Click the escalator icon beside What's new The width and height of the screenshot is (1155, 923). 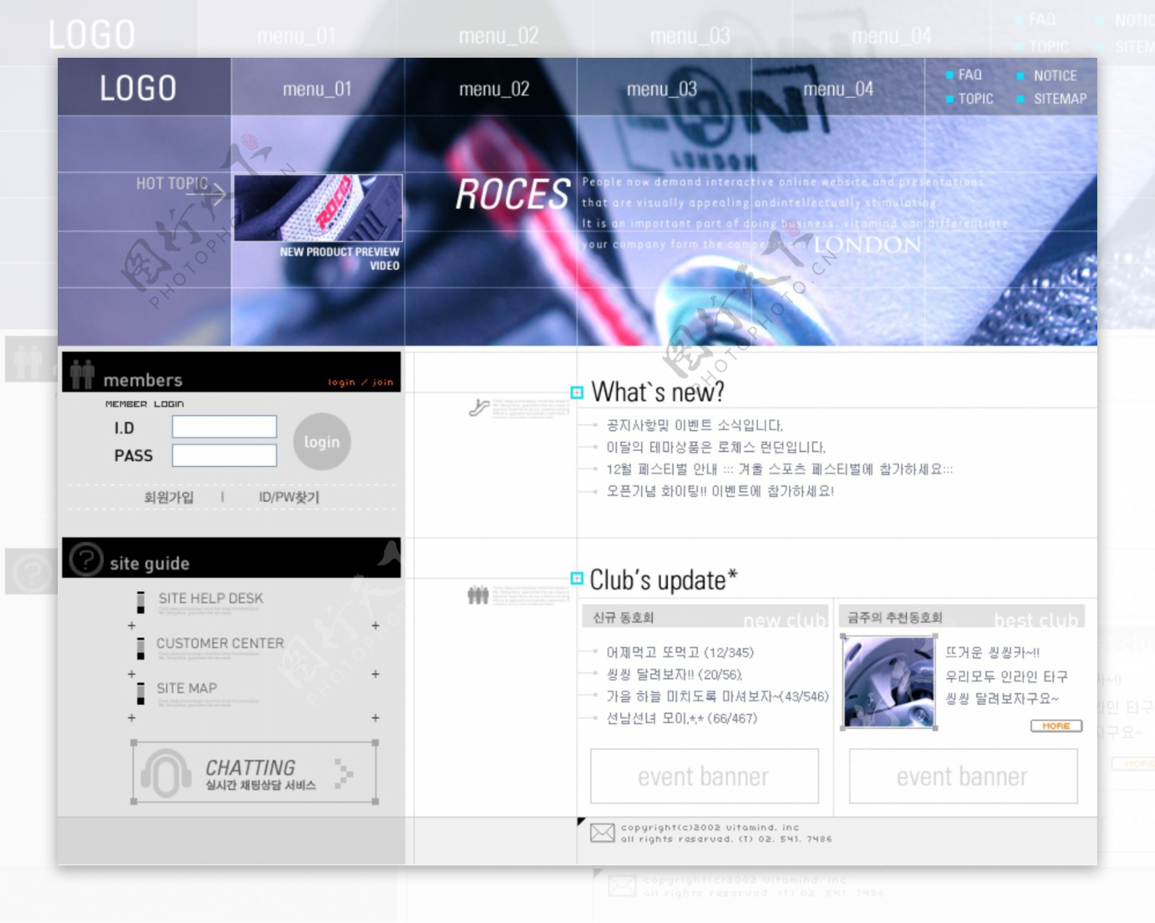(479, 408)
